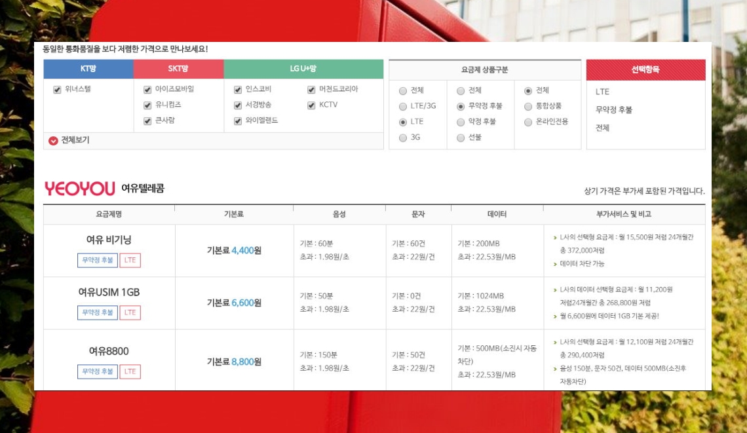Toggle the 큰사람 checkbox
The width and height of the screenshot is (747, 433).
pyautogui.click(x=147, y=121)
